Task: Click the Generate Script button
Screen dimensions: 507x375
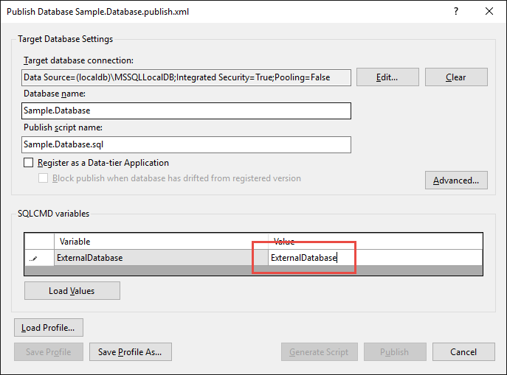Action: (x=320, y=352)
